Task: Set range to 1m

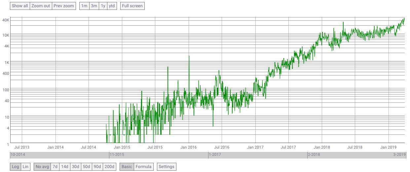Action: (85, 6)
